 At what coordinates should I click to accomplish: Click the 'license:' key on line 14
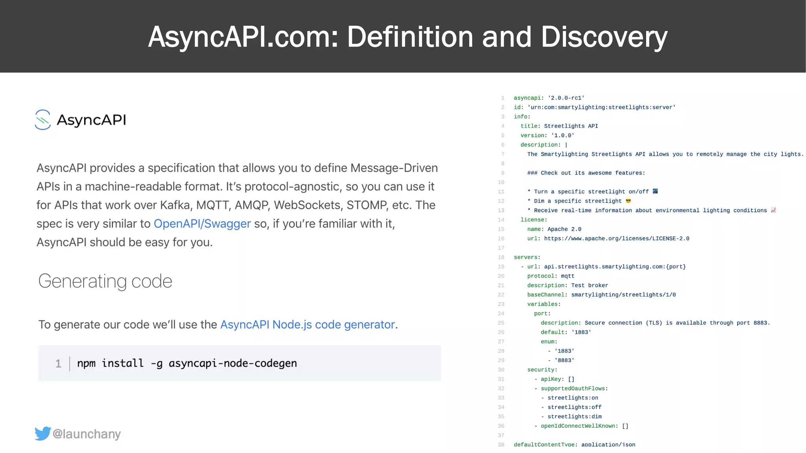(534, 220)
